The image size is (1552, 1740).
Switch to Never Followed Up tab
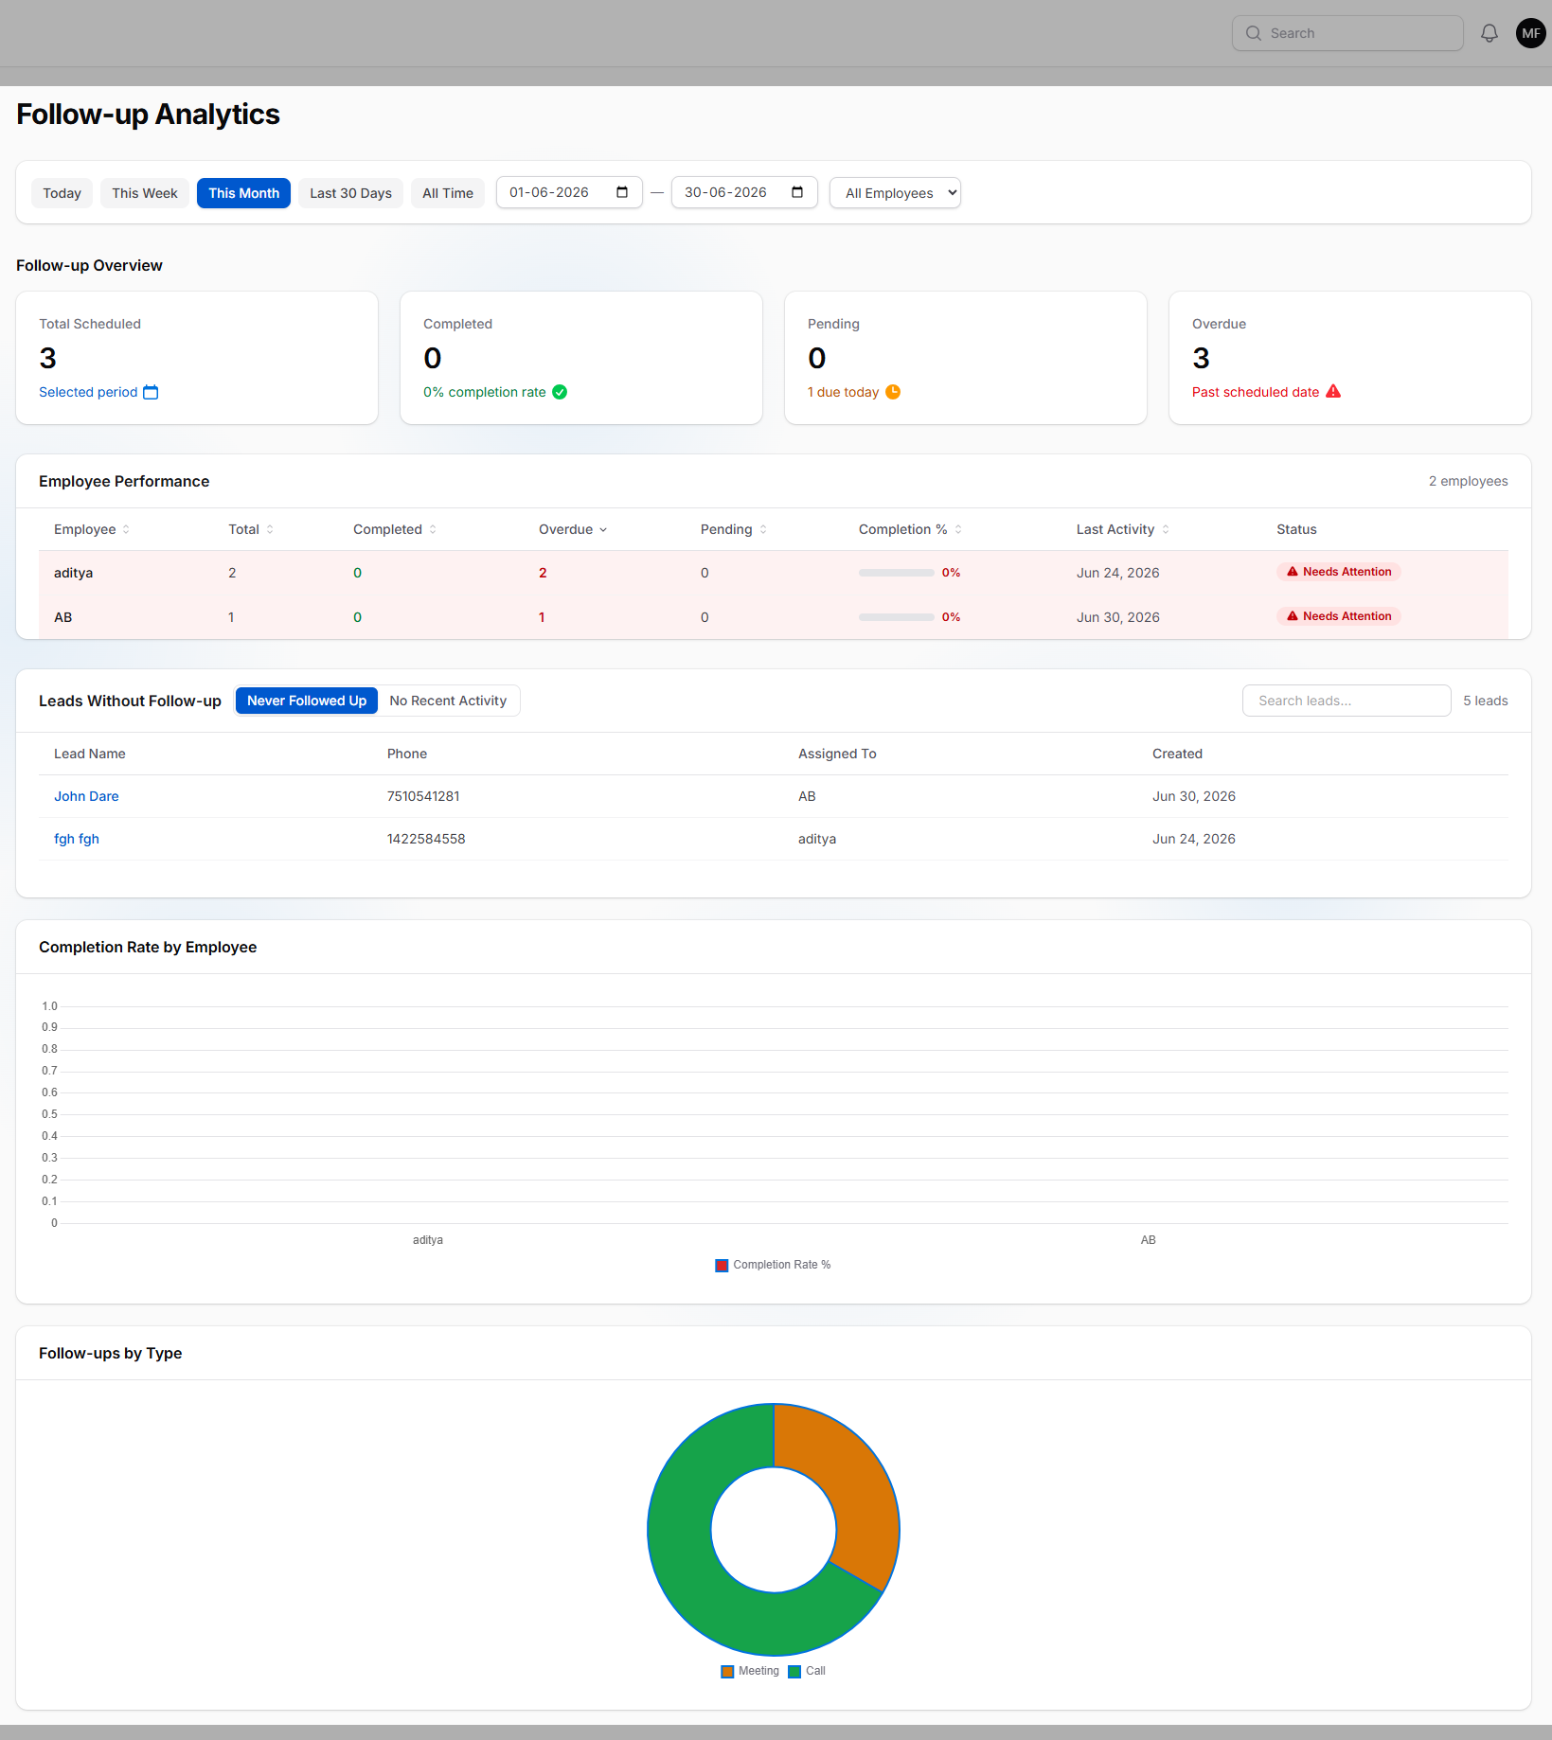click(307, 701)
